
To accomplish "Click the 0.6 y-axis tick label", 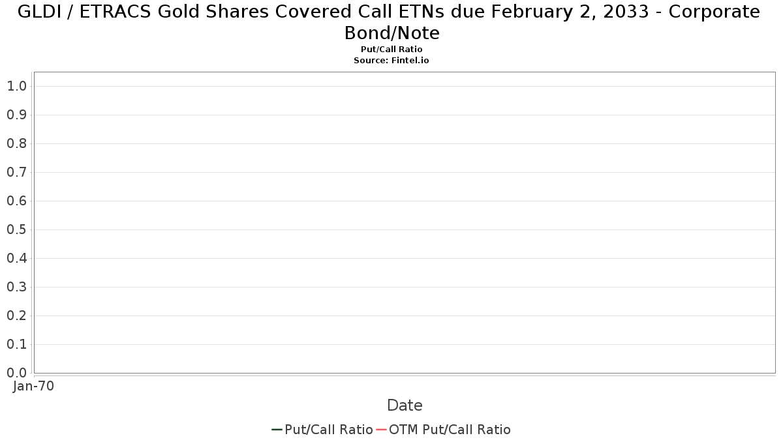I will click(x=16, y=201).
